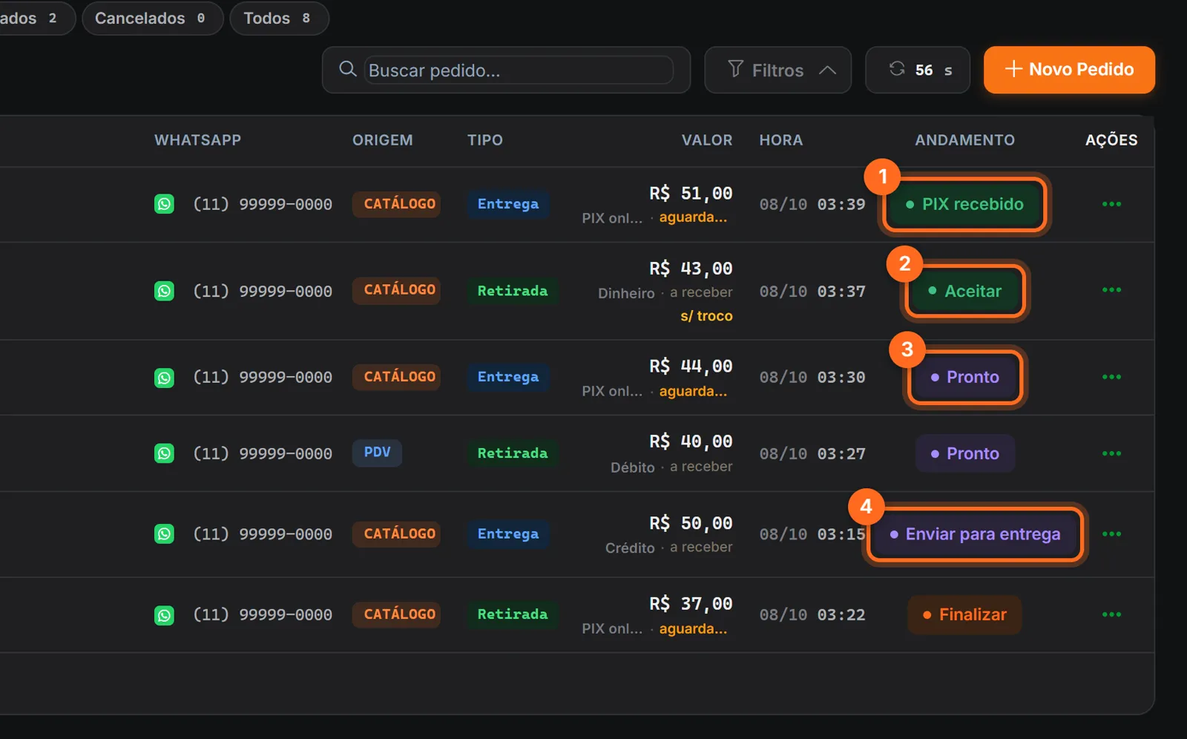Click Débito payment label

coord(633,467)
